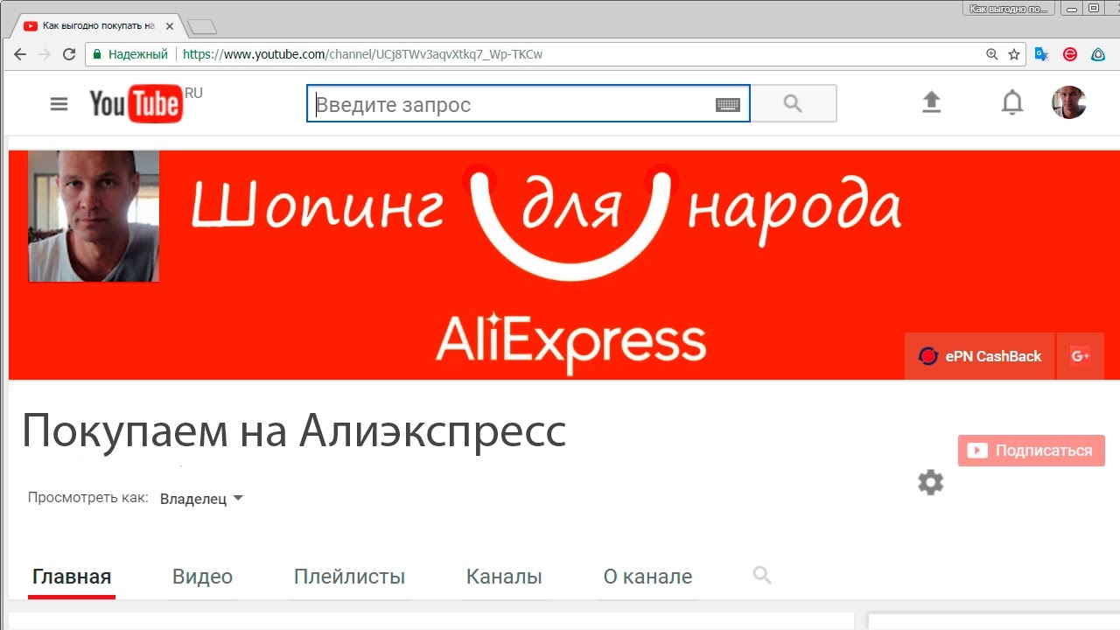Bookmark this page with the star
The image size is (1120, 630).
click(1014, 54)
